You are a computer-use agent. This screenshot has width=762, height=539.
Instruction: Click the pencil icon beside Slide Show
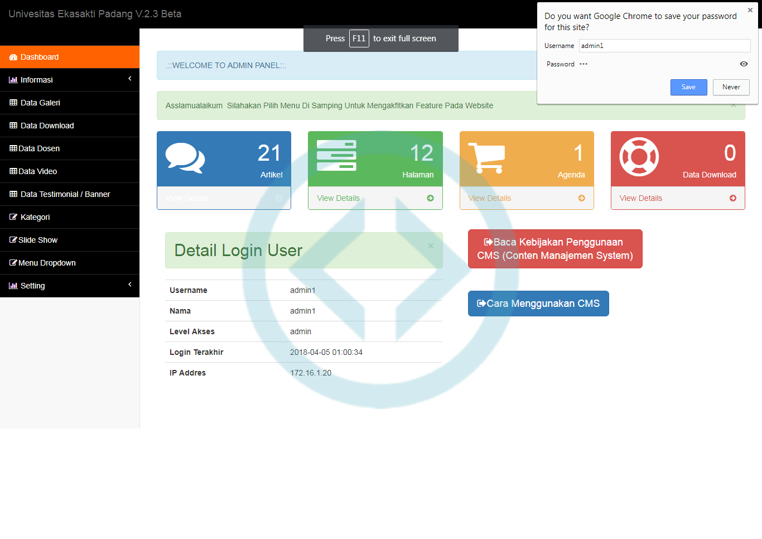click(13, 240)
